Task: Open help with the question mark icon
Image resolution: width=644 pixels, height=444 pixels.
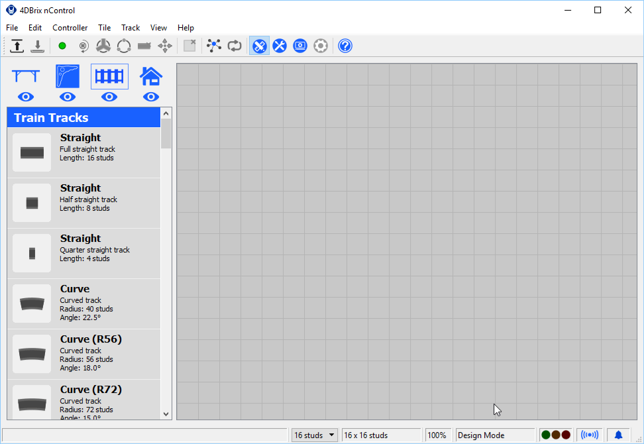Action: tap(345, 46)
